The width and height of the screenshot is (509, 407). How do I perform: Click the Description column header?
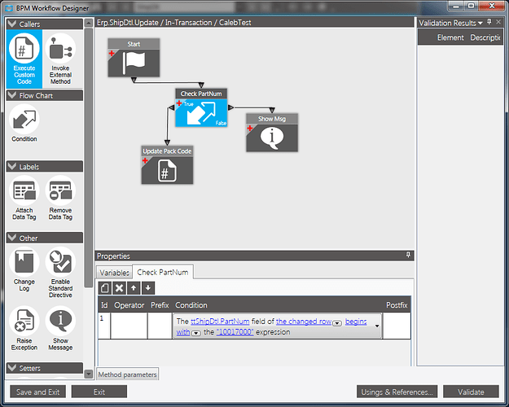tap(485, 37)
